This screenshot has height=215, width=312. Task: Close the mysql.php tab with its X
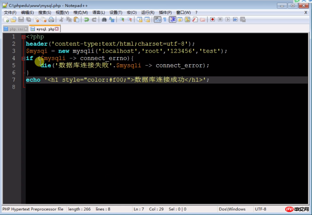(57, 29)
